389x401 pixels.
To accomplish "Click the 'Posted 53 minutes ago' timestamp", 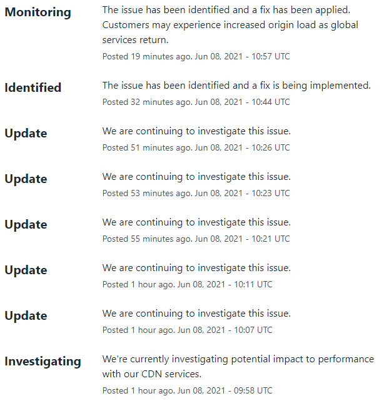I will [196, 193].
